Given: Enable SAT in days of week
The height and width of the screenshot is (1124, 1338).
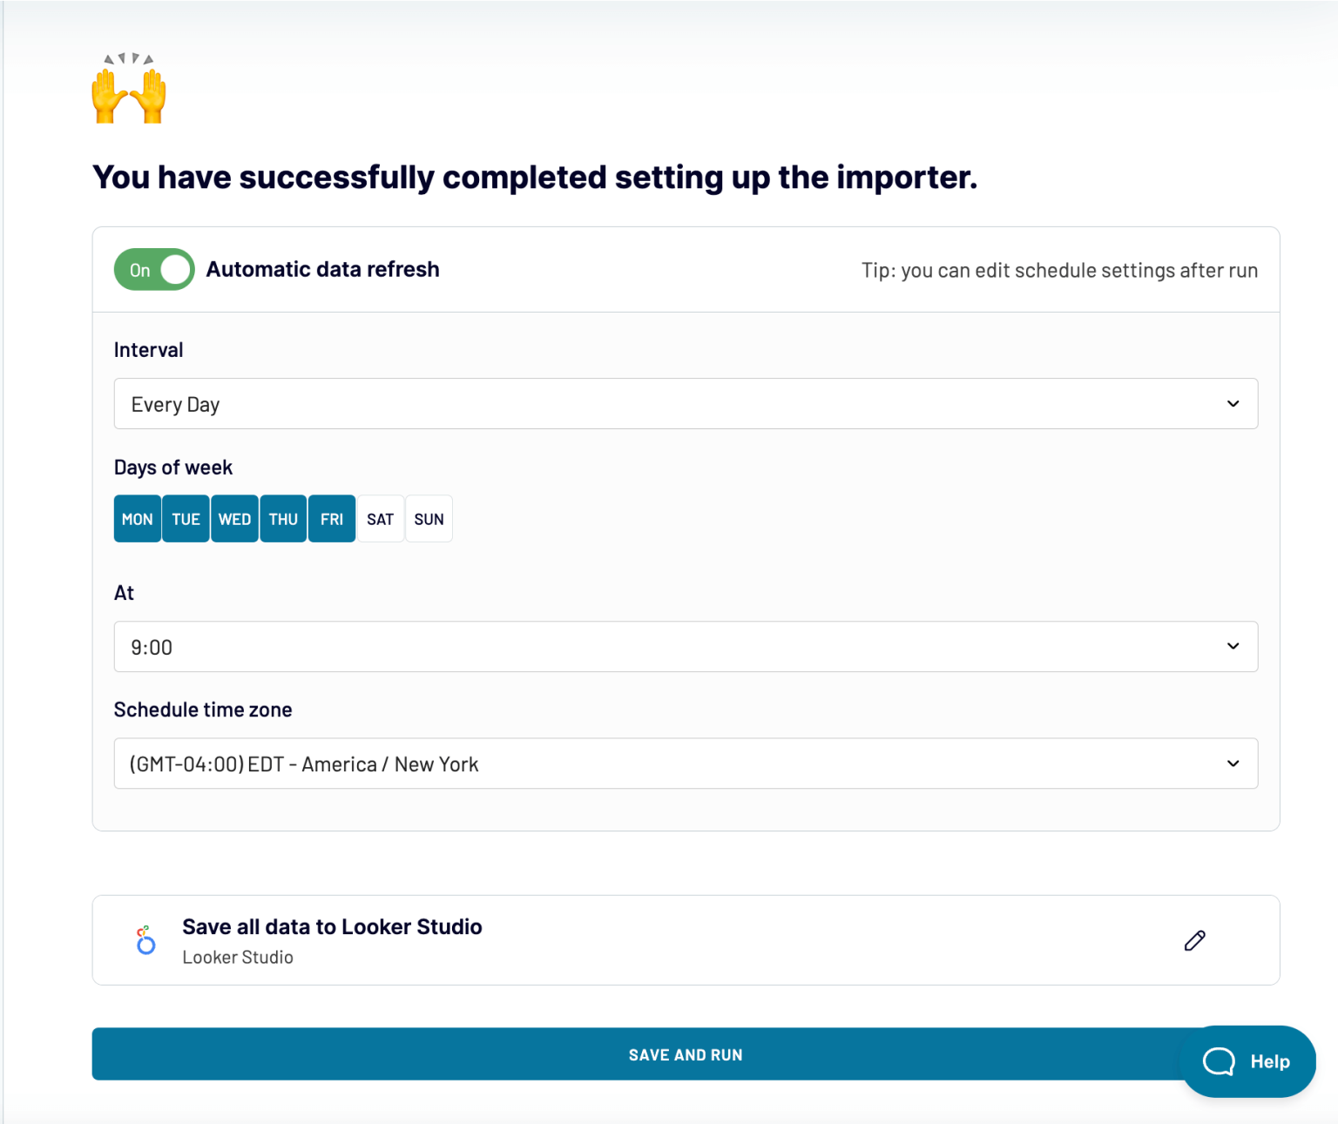Looking at the screenshot, I should coord(381,518).
